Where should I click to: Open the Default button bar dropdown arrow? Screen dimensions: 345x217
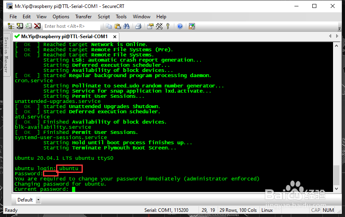[x=38, y=200]
